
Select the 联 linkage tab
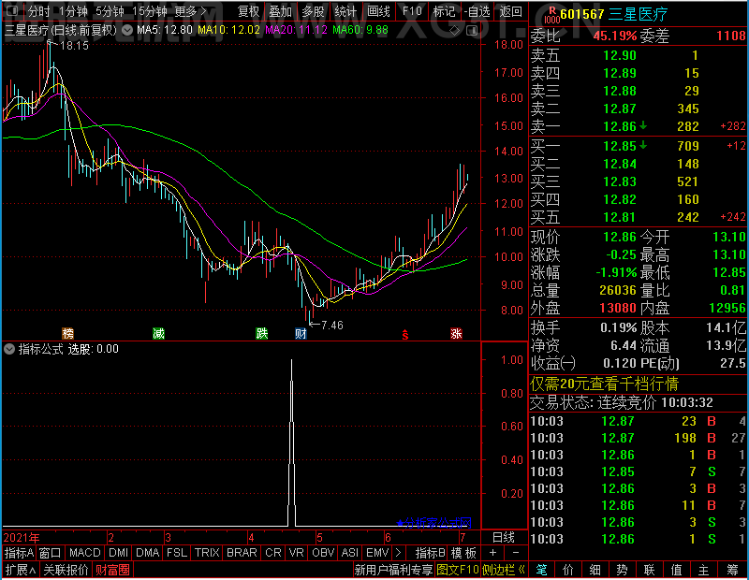[649, 570]
